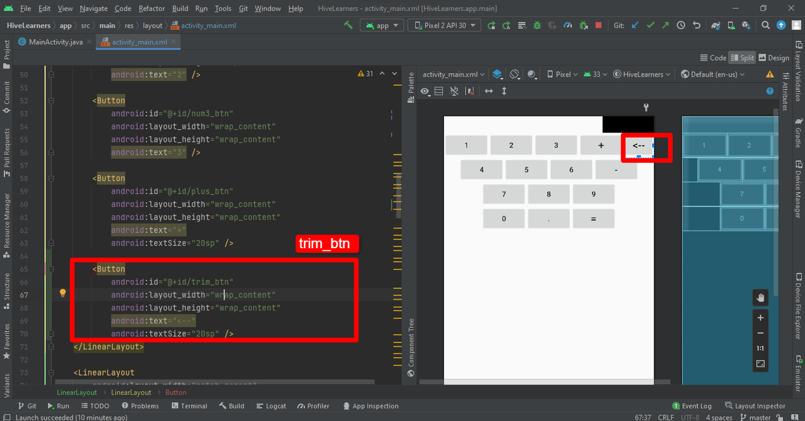This screenshot has width=805, height=421.
Task: Switch editor to Code view mode
Action: pyautogui.click(x=713, y=57)
